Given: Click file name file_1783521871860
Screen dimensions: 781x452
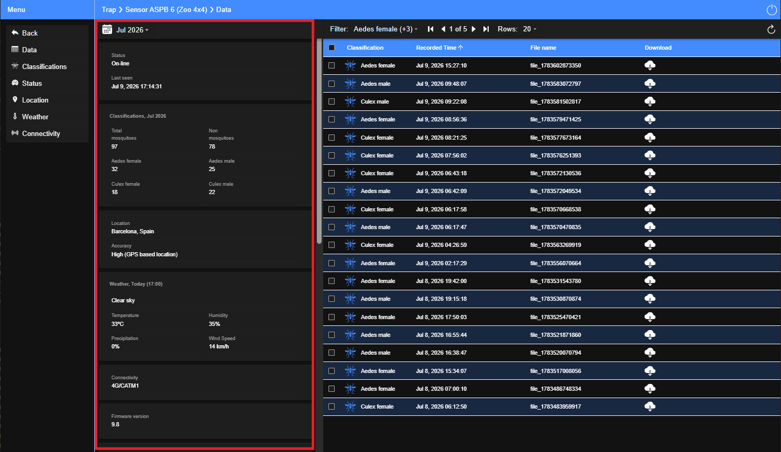Looking at the screenshot, I should click(x=555, y=335).
